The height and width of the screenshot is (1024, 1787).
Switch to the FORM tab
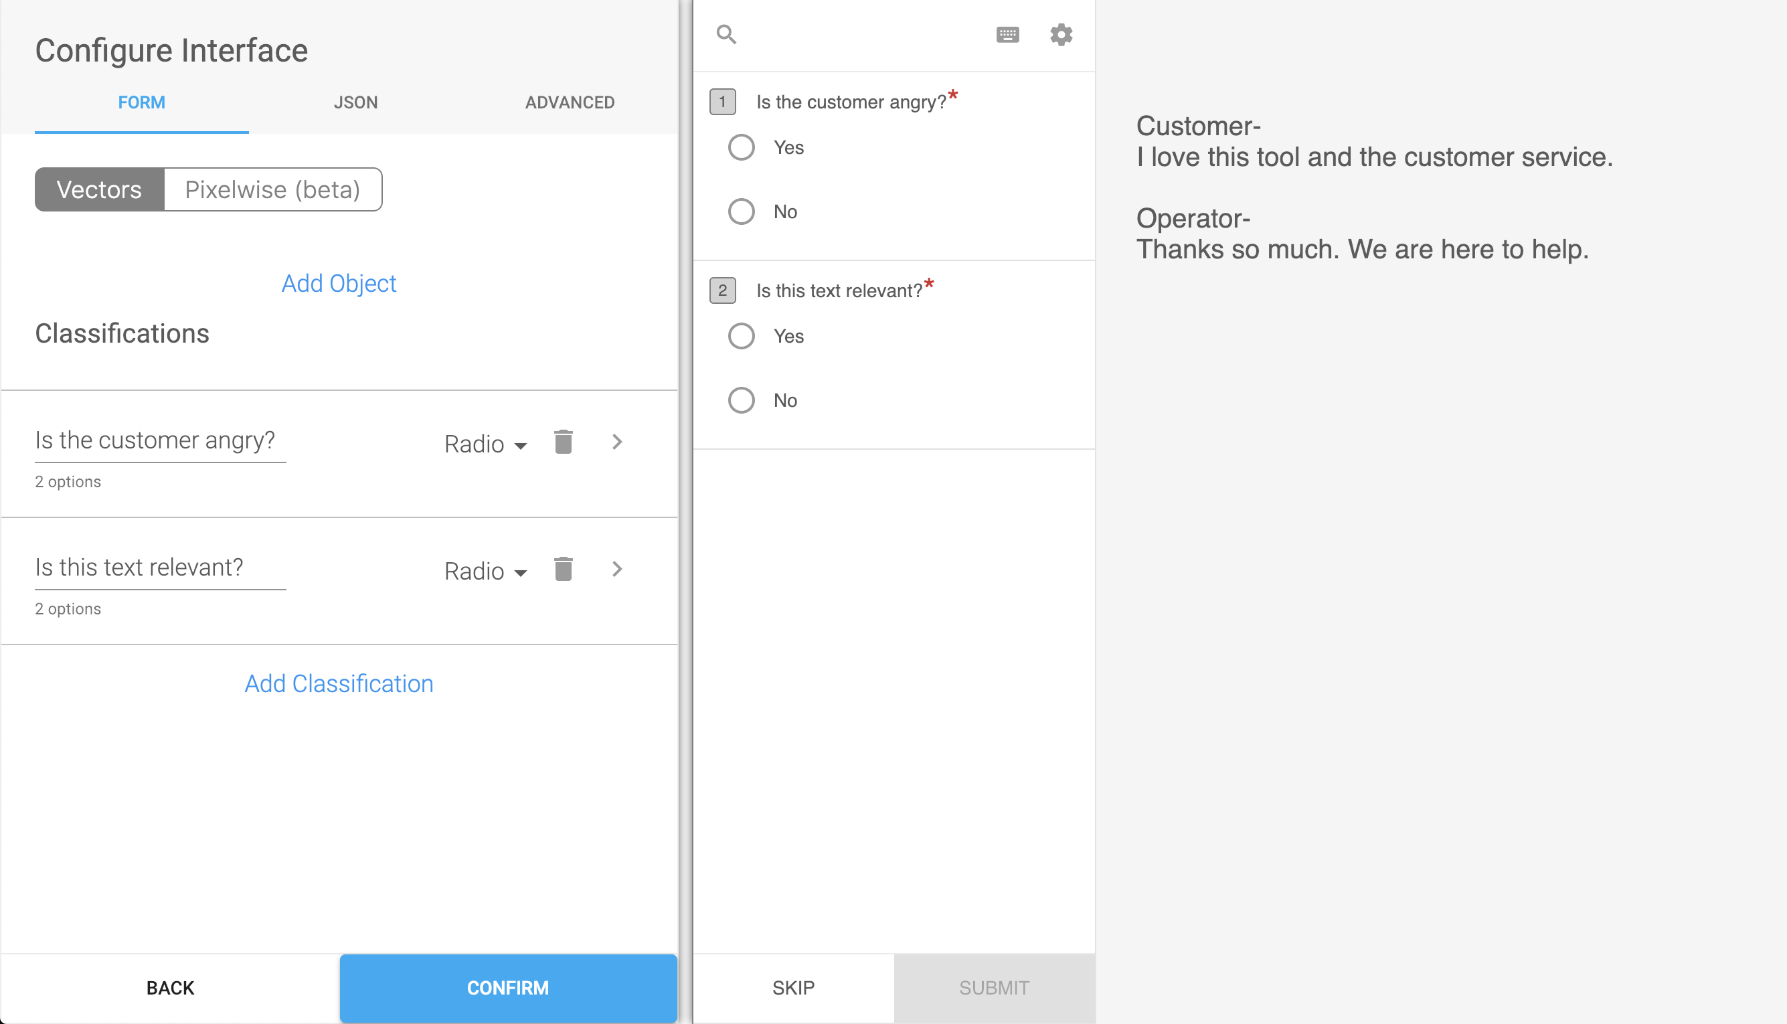[x=141, y=102]
